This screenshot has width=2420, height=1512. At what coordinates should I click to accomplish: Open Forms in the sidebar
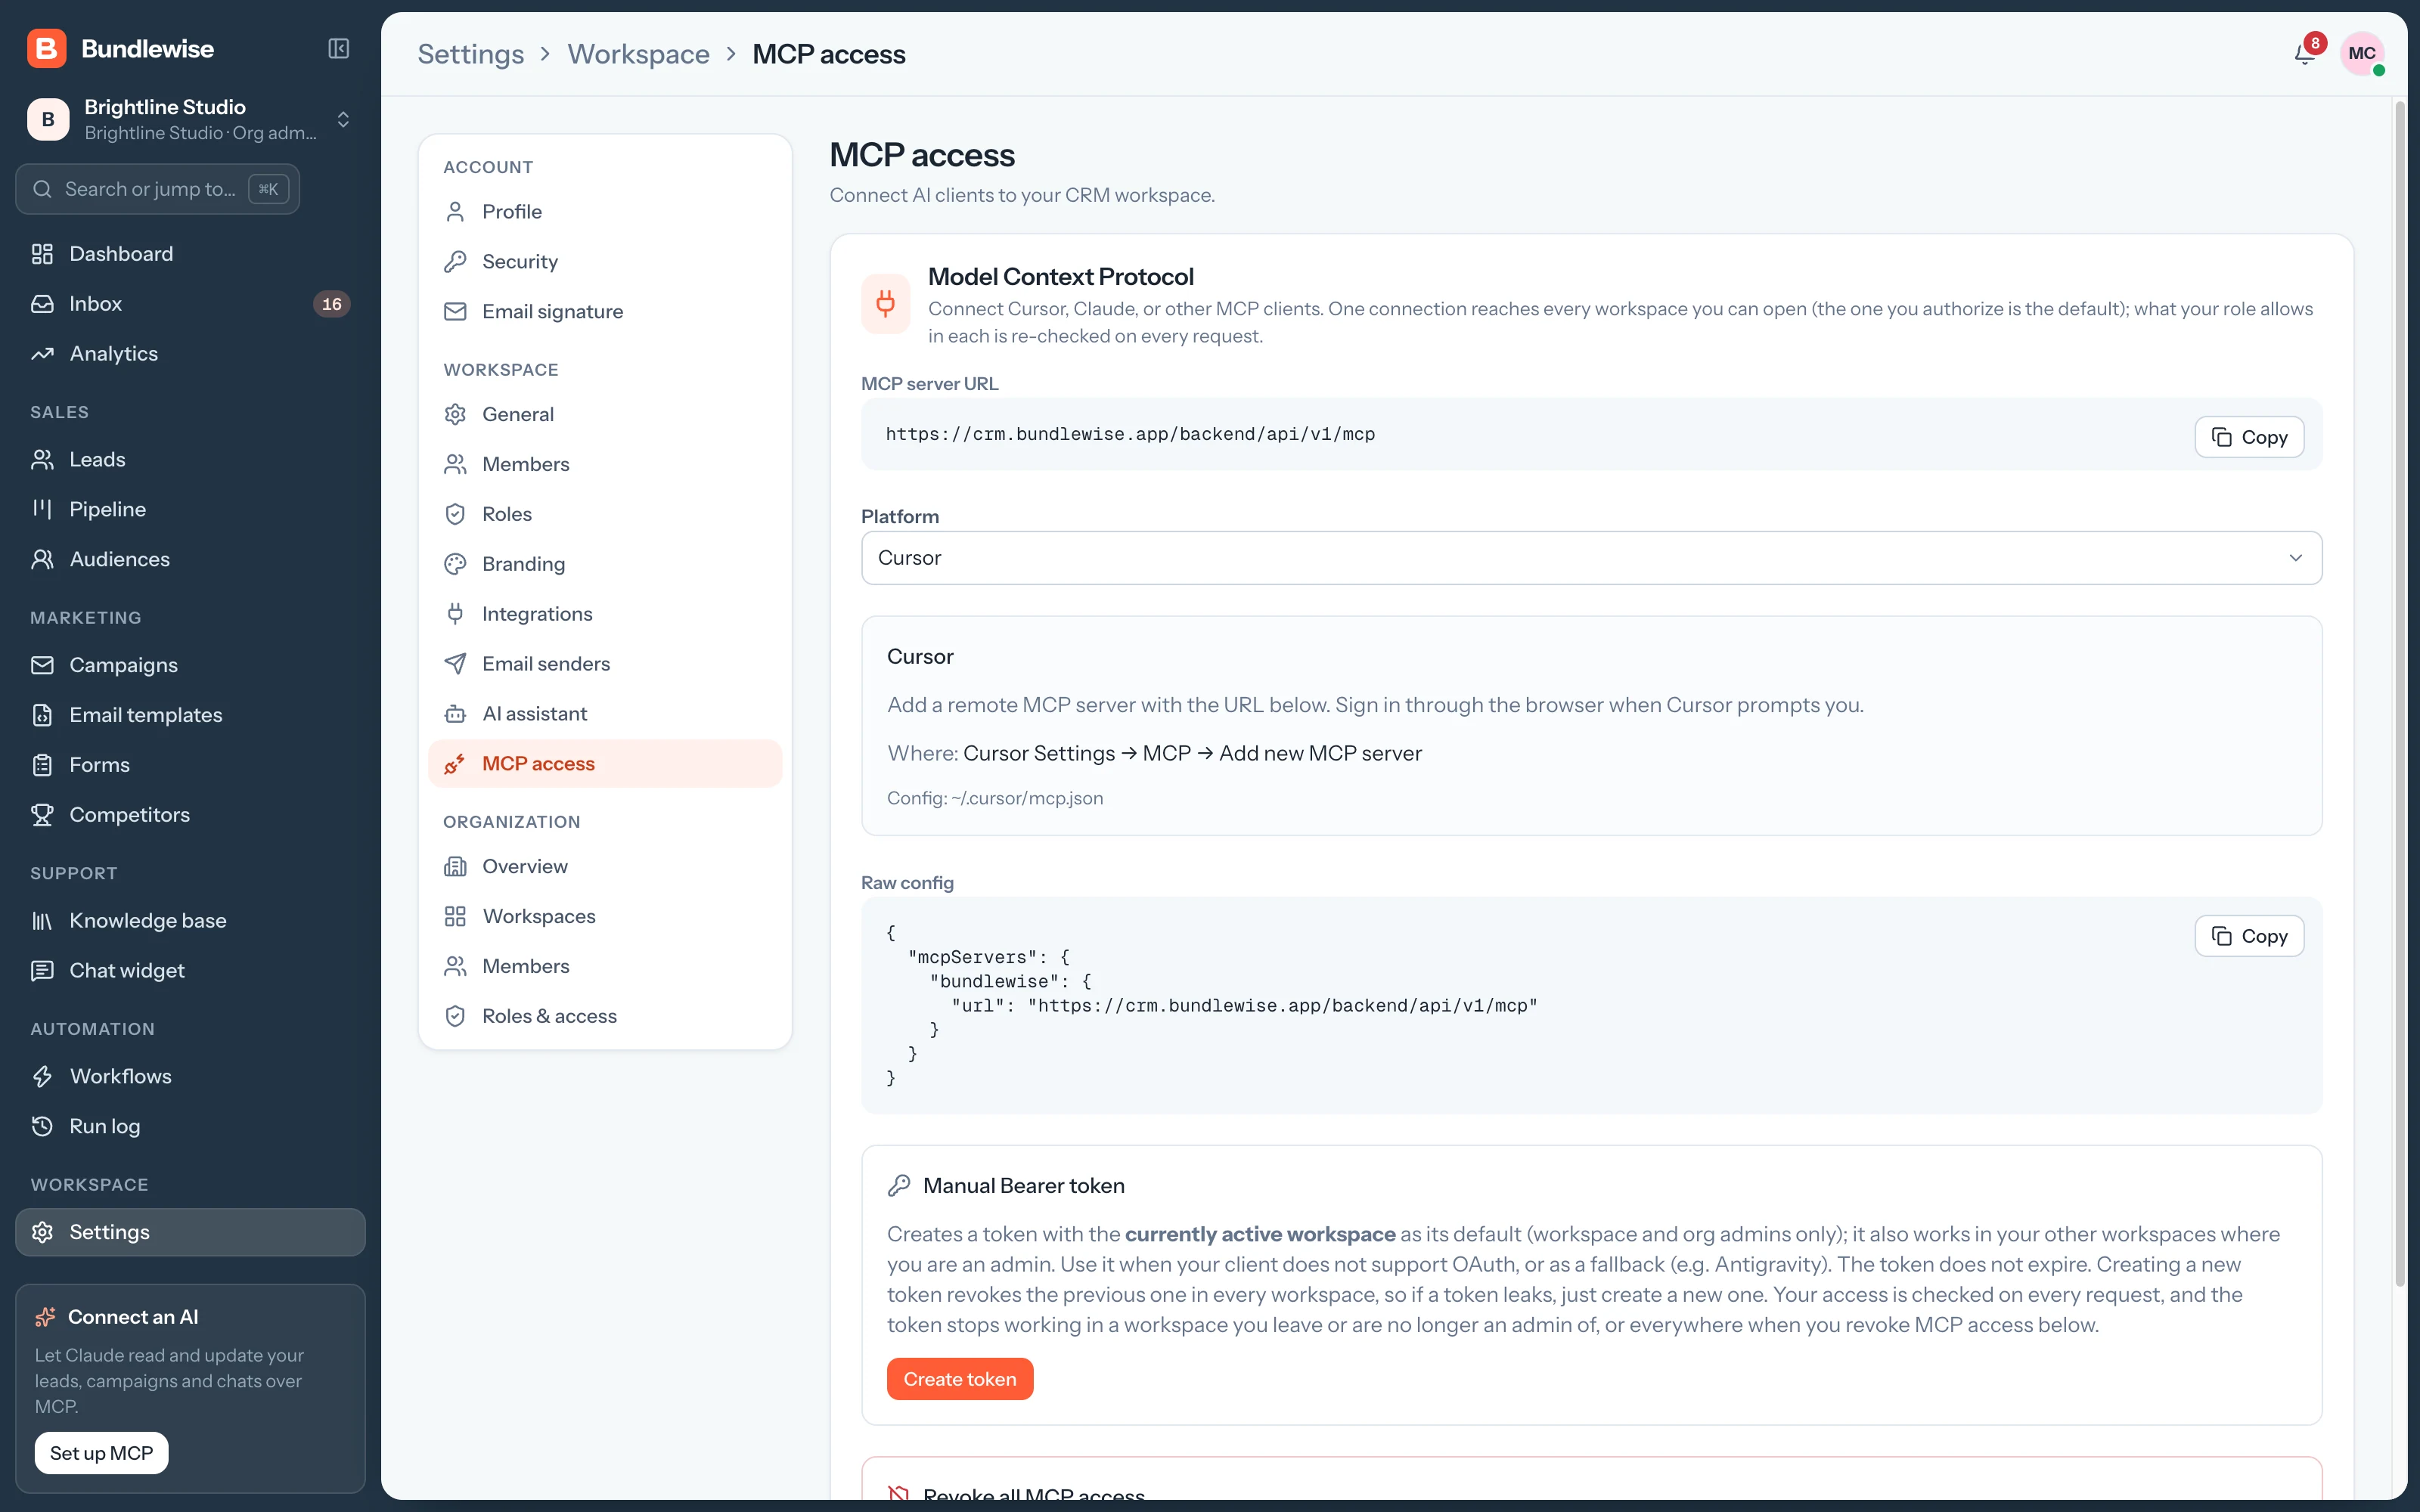point(190,765)
